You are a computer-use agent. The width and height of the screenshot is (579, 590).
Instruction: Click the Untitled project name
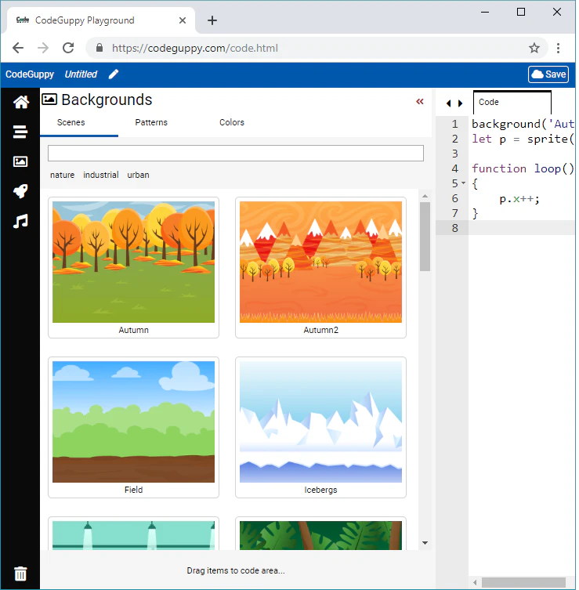tap(81, 74)
